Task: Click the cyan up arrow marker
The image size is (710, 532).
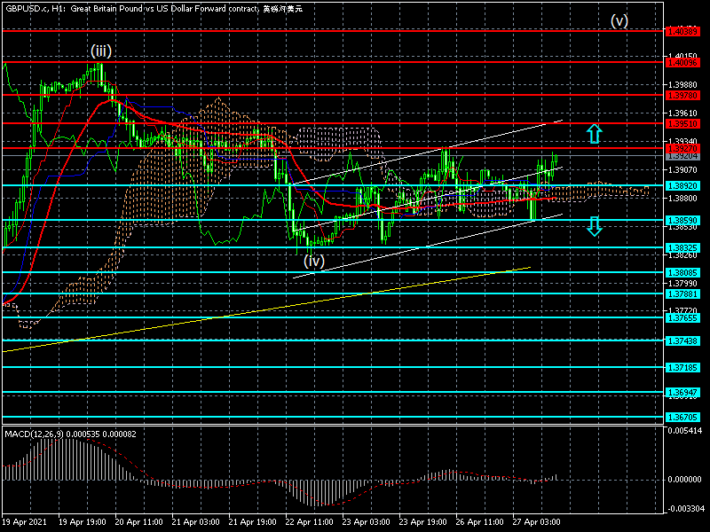Action: click(x=594, y=134)
